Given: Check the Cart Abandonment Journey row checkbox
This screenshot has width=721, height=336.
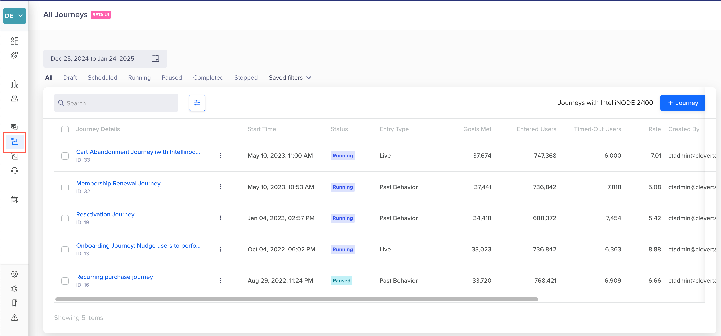Looking at the screenshot, I should point(65,156).
